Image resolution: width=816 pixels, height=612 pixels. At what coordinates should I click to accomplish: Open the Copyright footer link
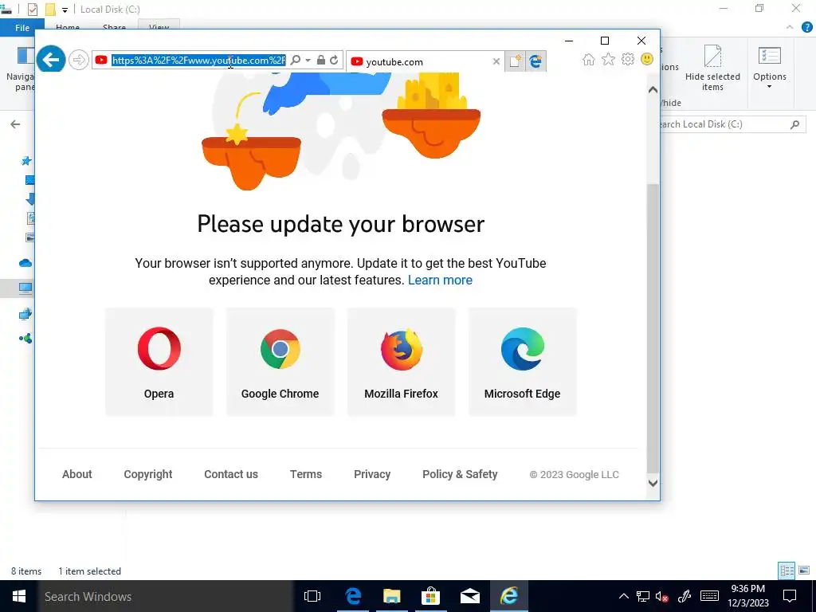[x=147, y=474]
